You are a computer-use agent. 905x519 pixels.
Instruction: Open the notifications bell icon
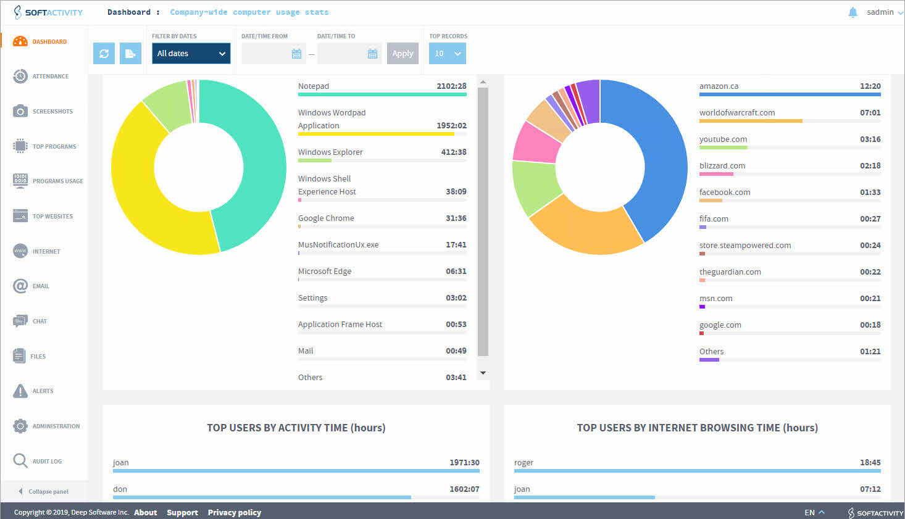click(853, 12)
